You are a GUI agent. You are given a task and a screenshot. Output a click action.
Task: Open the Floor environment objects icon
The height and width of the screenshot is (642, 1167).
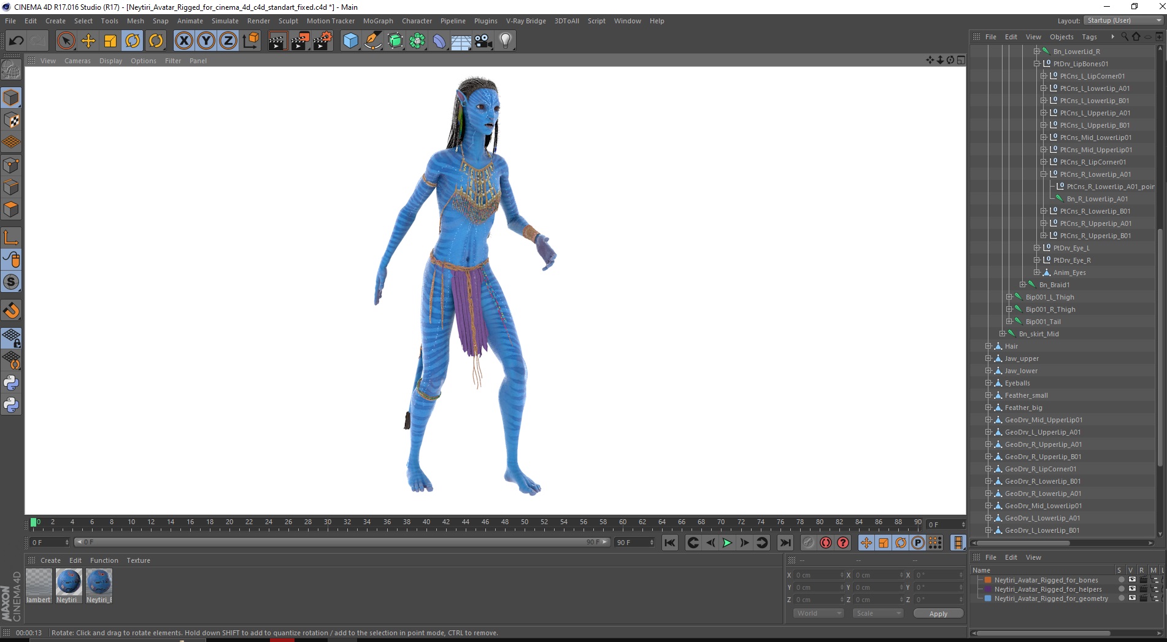[461, 41]
